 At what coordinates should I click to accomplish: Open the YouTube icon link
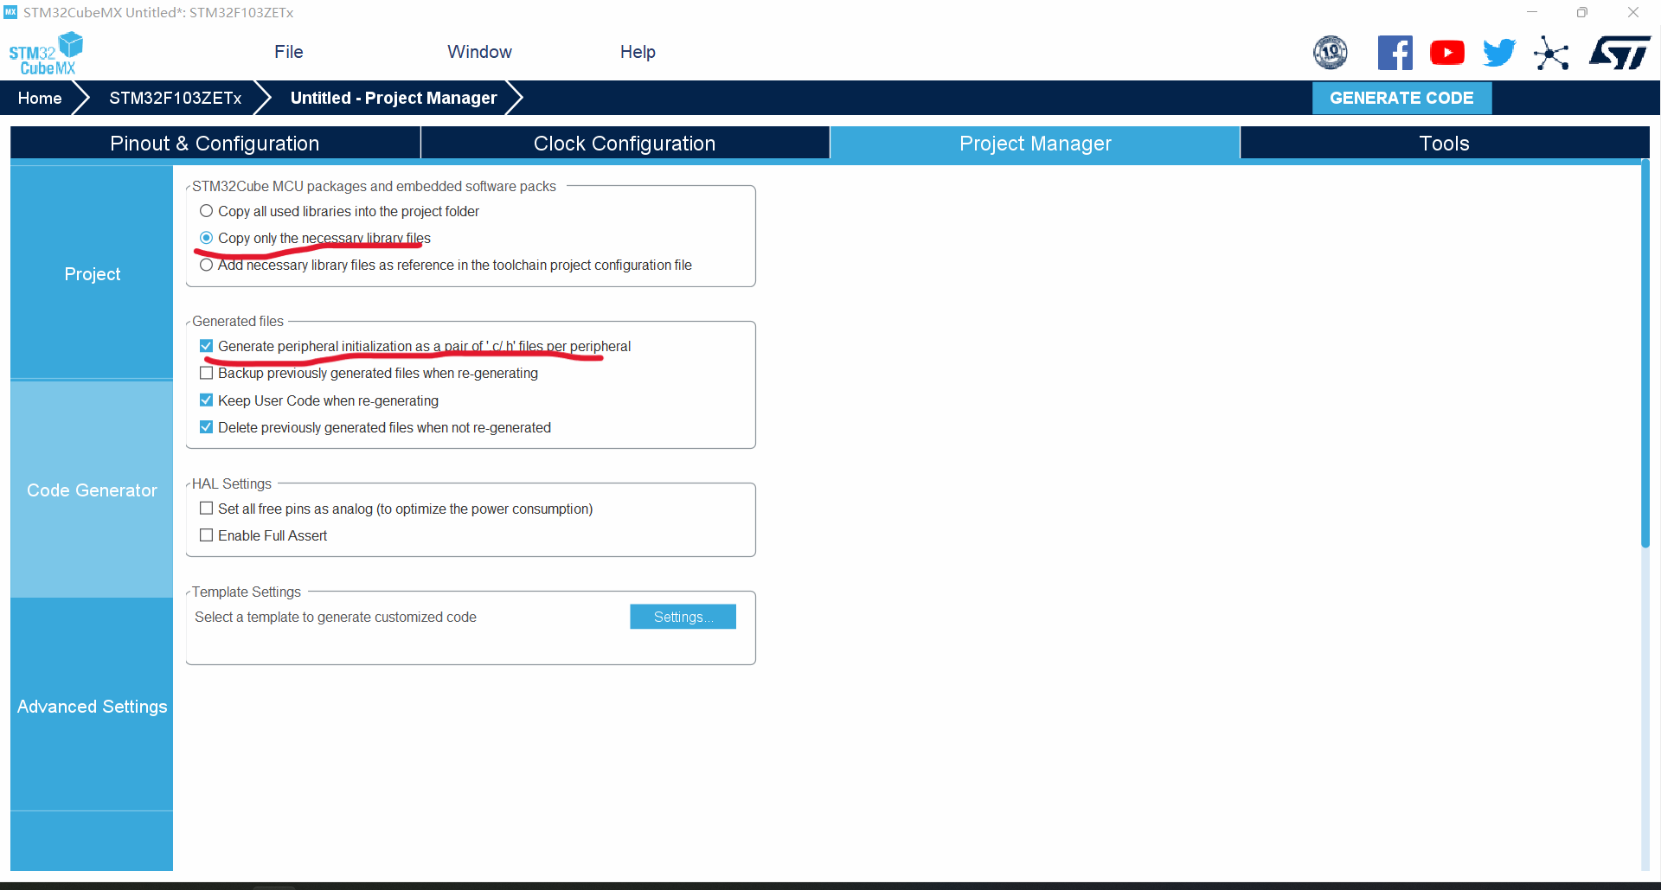pyautogui.click(x=1447, y=53)
